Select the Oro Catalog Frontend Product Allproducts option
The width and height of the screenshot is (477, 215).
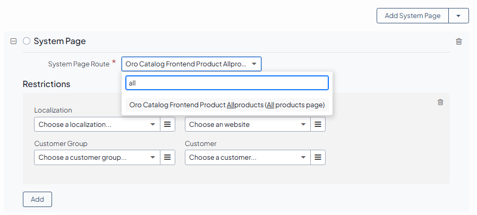click(x=227, y=105)
